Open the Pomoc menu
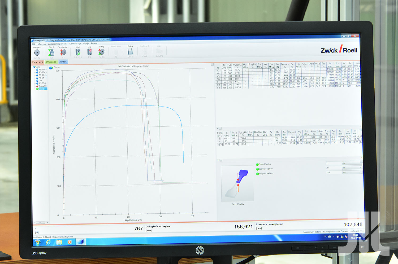Image resolution: width=398 pixels, height=264 pixels. pyautogui.click(x=94, y=43)
